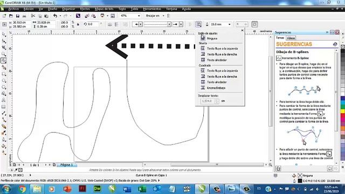
Task: Select the Pick tool in the toolbox
Action: point(4,34)
